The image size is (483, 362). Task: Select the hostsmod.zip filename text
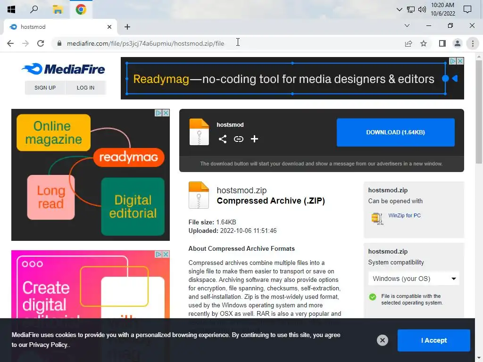[241, 190]
